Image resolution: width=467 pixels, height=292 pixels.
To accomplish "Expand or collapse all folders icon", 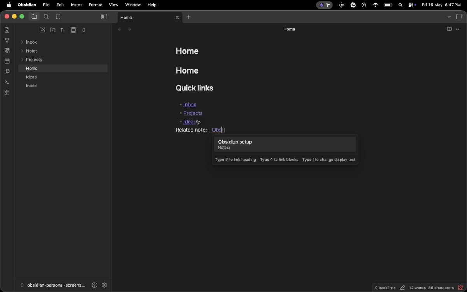I will click(x=84, y=30).
